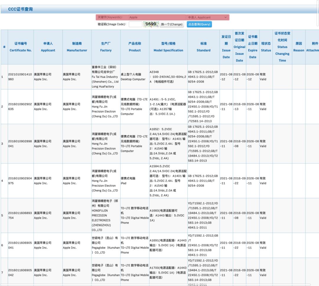Click the Standard column header
Screen dimensions: 319x286
[x=204, y=47]
